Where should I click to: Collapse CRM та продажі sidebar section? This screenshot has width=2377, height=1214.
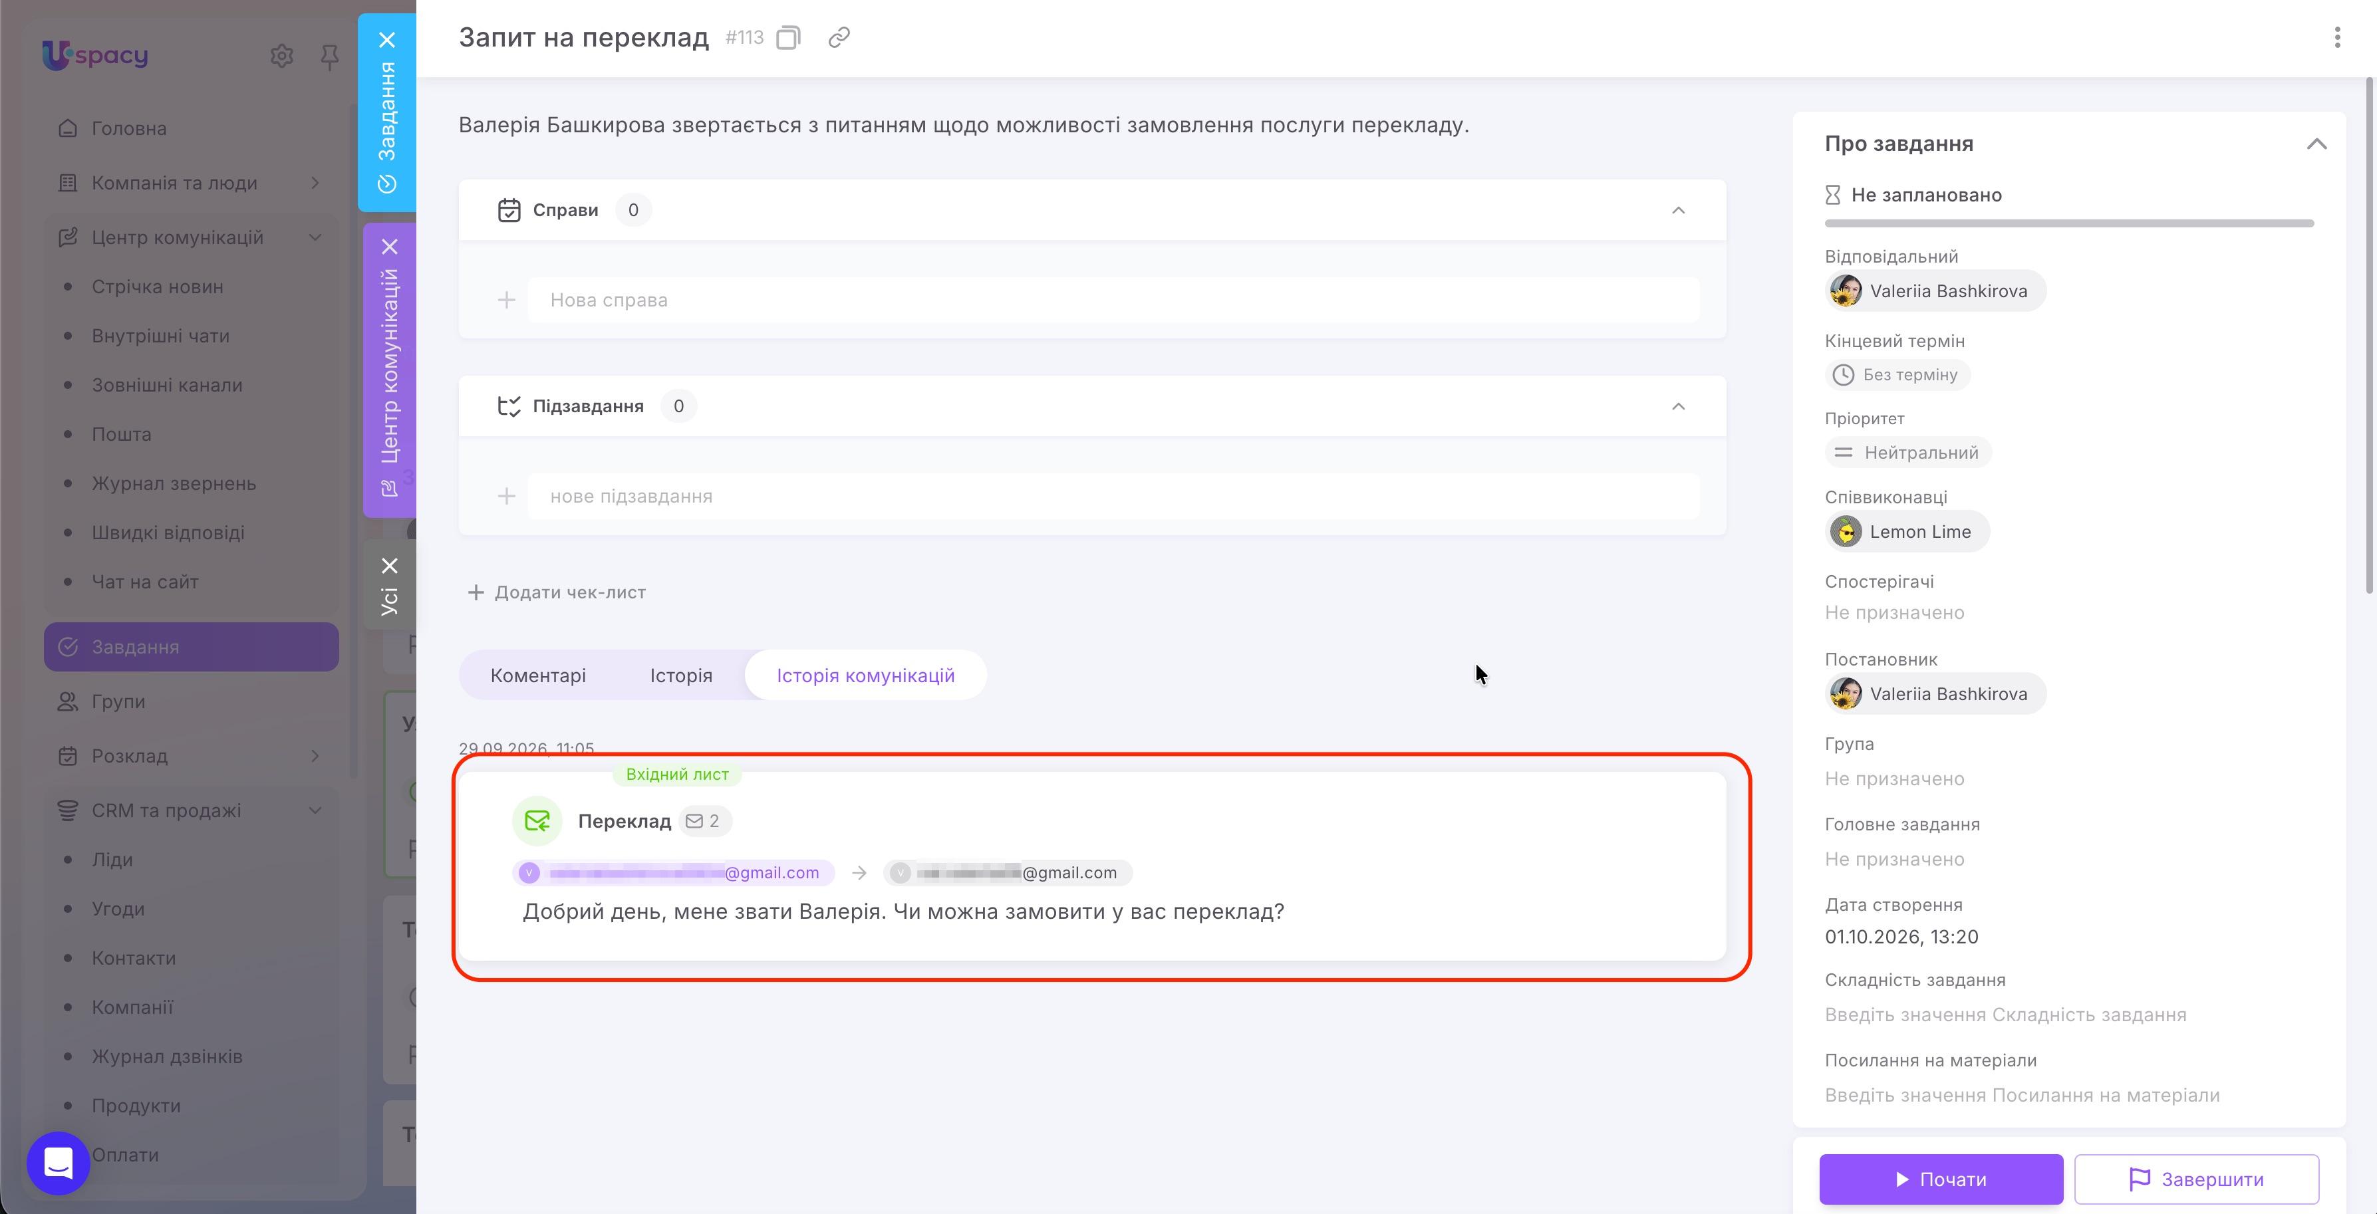[315, 810]
